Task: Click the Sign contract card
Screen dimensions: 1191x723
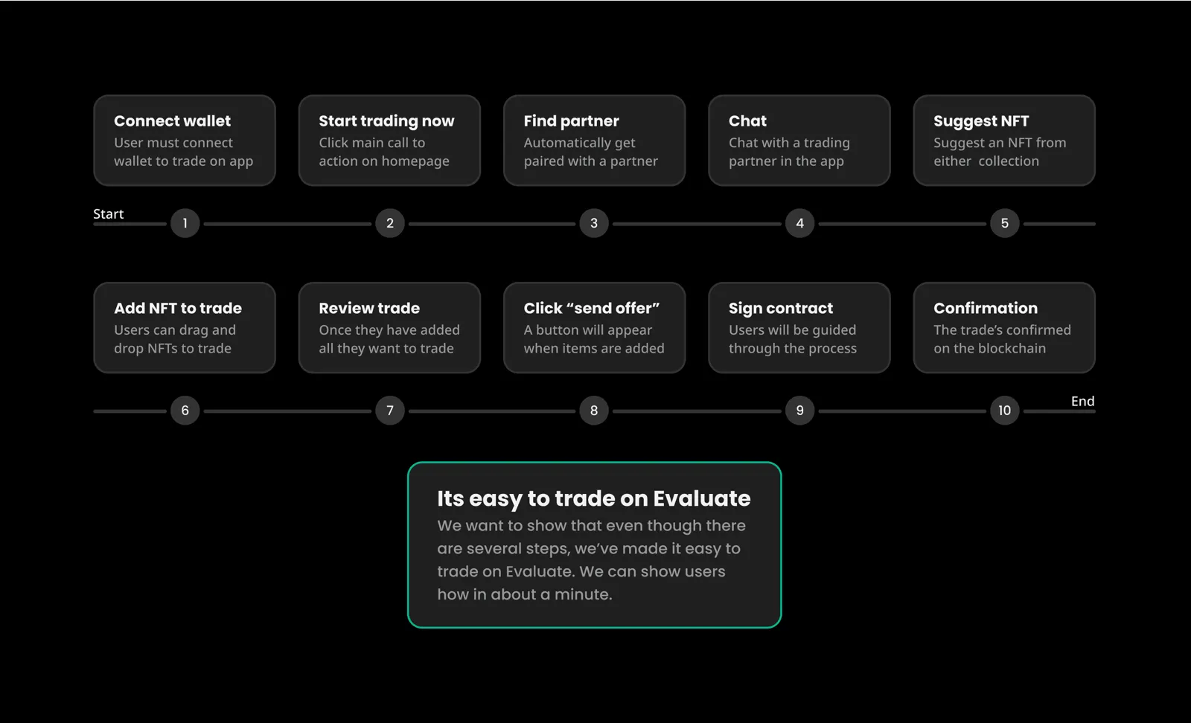Action: coord(799,328)
